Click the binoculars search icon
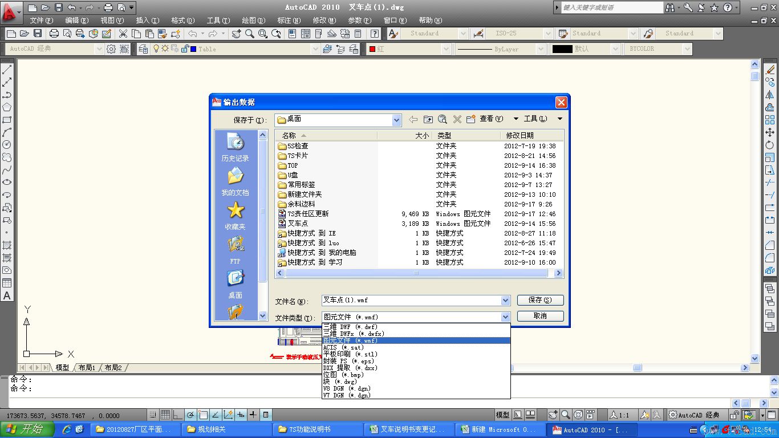The width and height of the screenshot is (779, 438). pyautogui.click(x=671, y=7)
